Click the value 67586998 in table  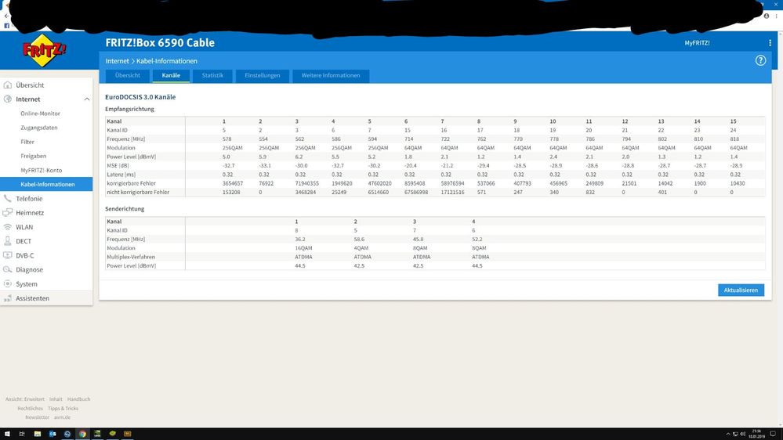416,192
